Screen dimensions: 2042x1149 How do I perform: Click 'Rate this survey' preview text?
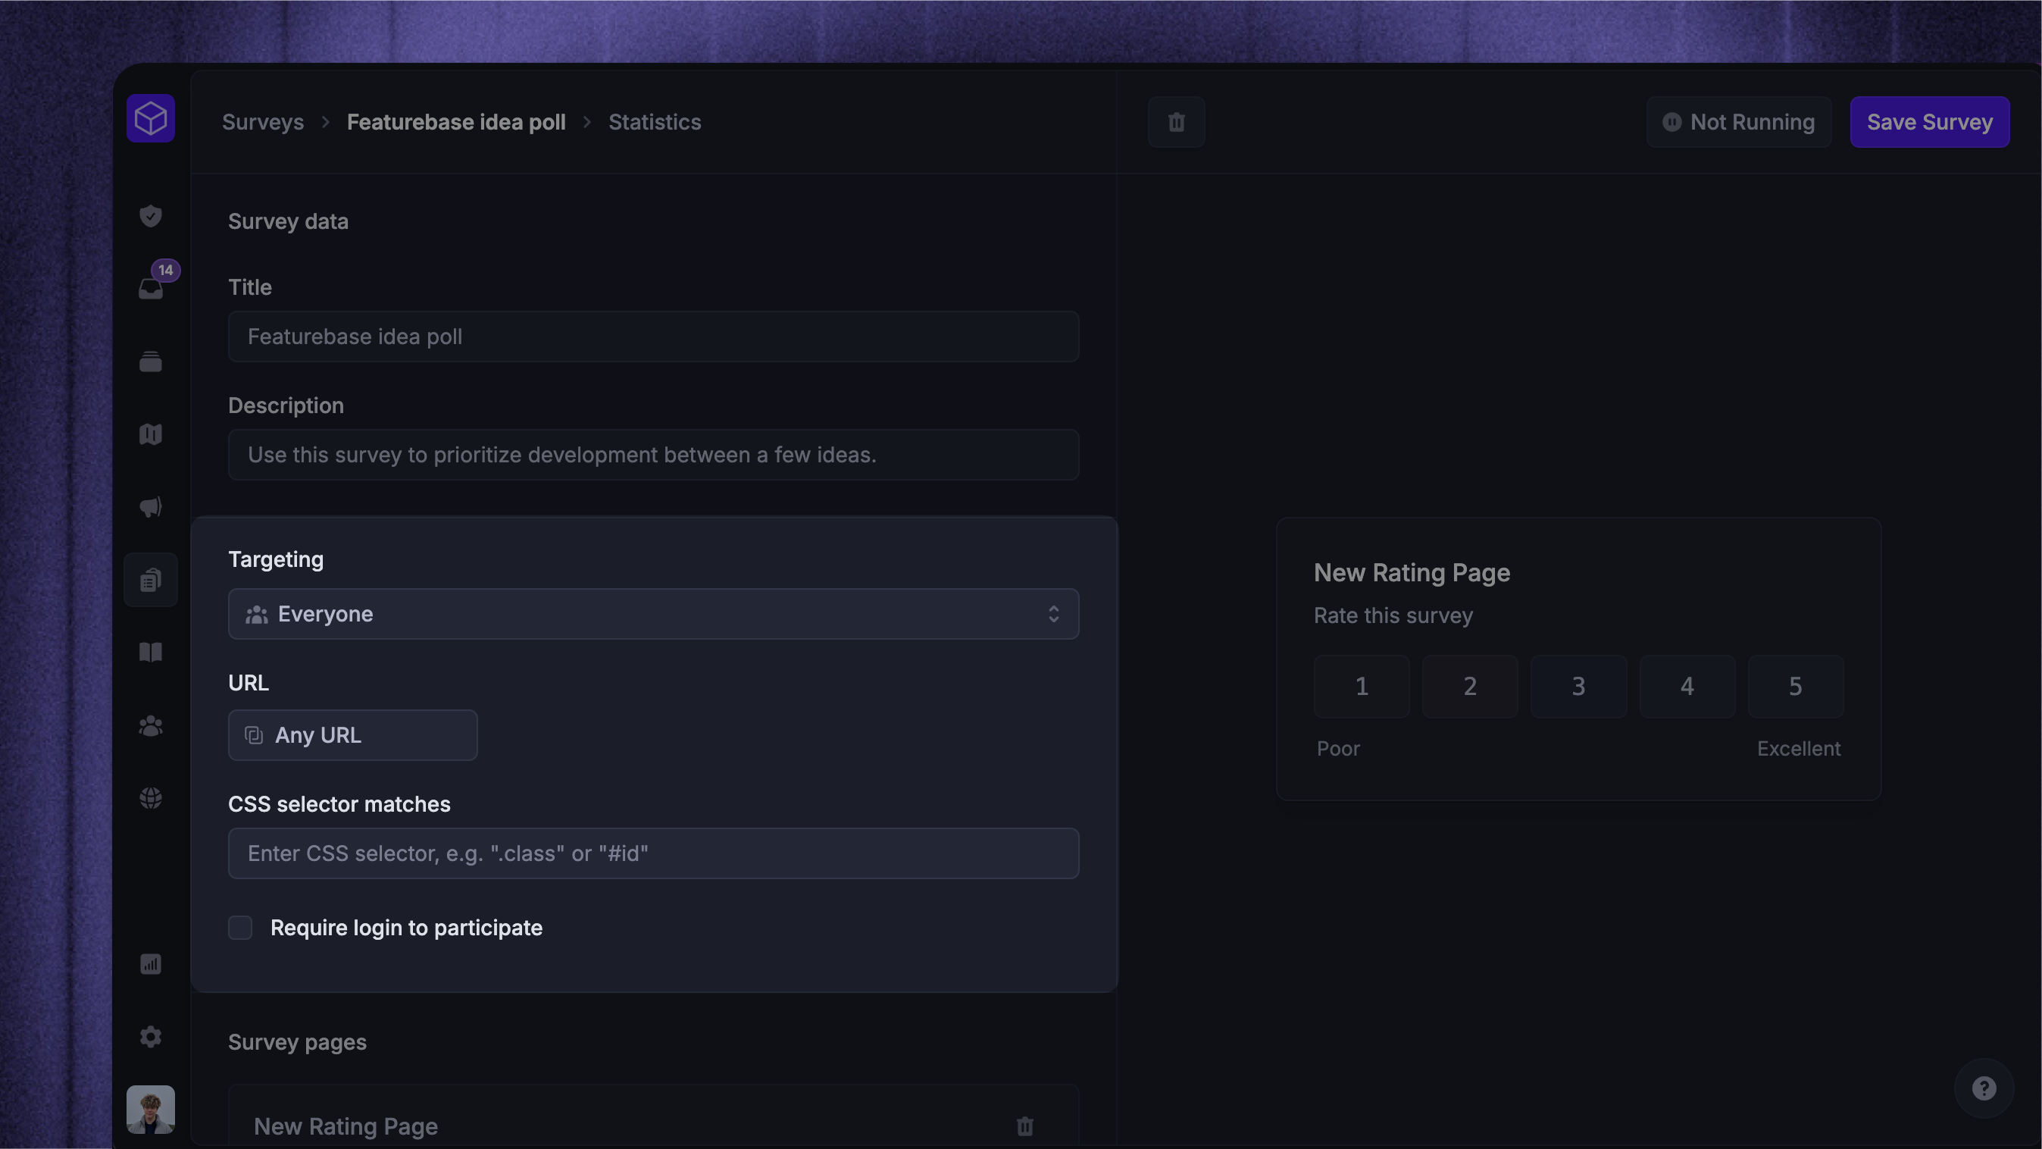(1393, 616)
